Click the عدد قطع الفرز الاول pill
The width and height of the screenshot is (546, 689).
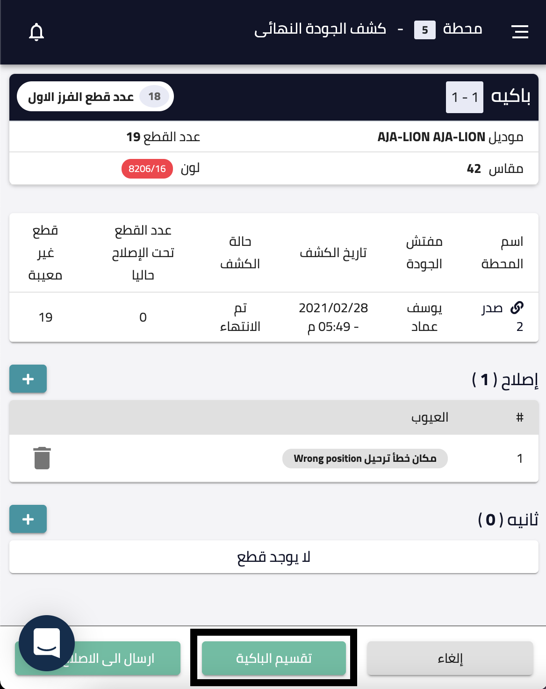tap(95, 97)
